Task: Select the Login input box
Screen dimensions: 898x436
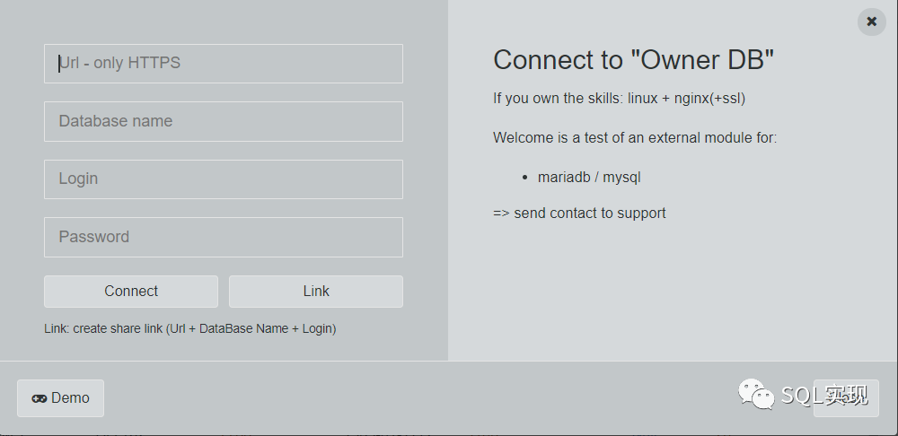Action: [224, 179]
